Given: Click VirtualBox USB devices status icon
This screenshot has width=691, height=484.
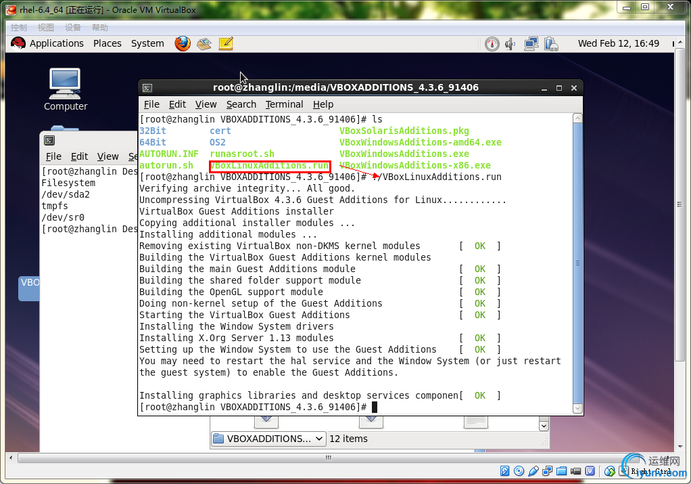Looking at the screenshot, I should pyautogui.click(x=533, y=470).
